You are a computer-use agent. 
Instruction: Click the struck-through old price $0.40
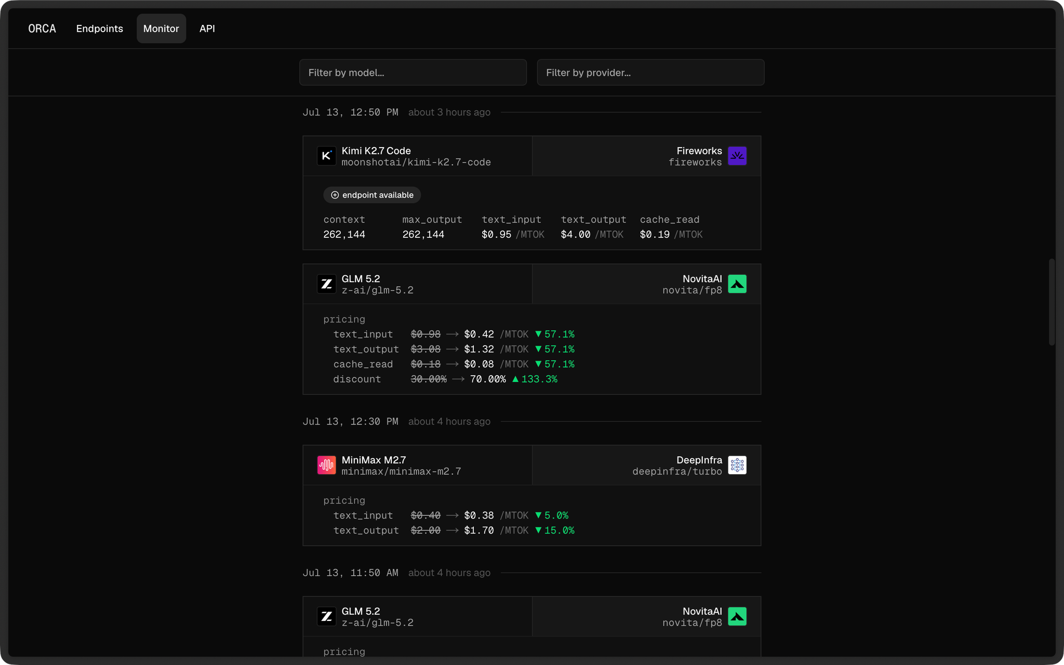point(425,516)
